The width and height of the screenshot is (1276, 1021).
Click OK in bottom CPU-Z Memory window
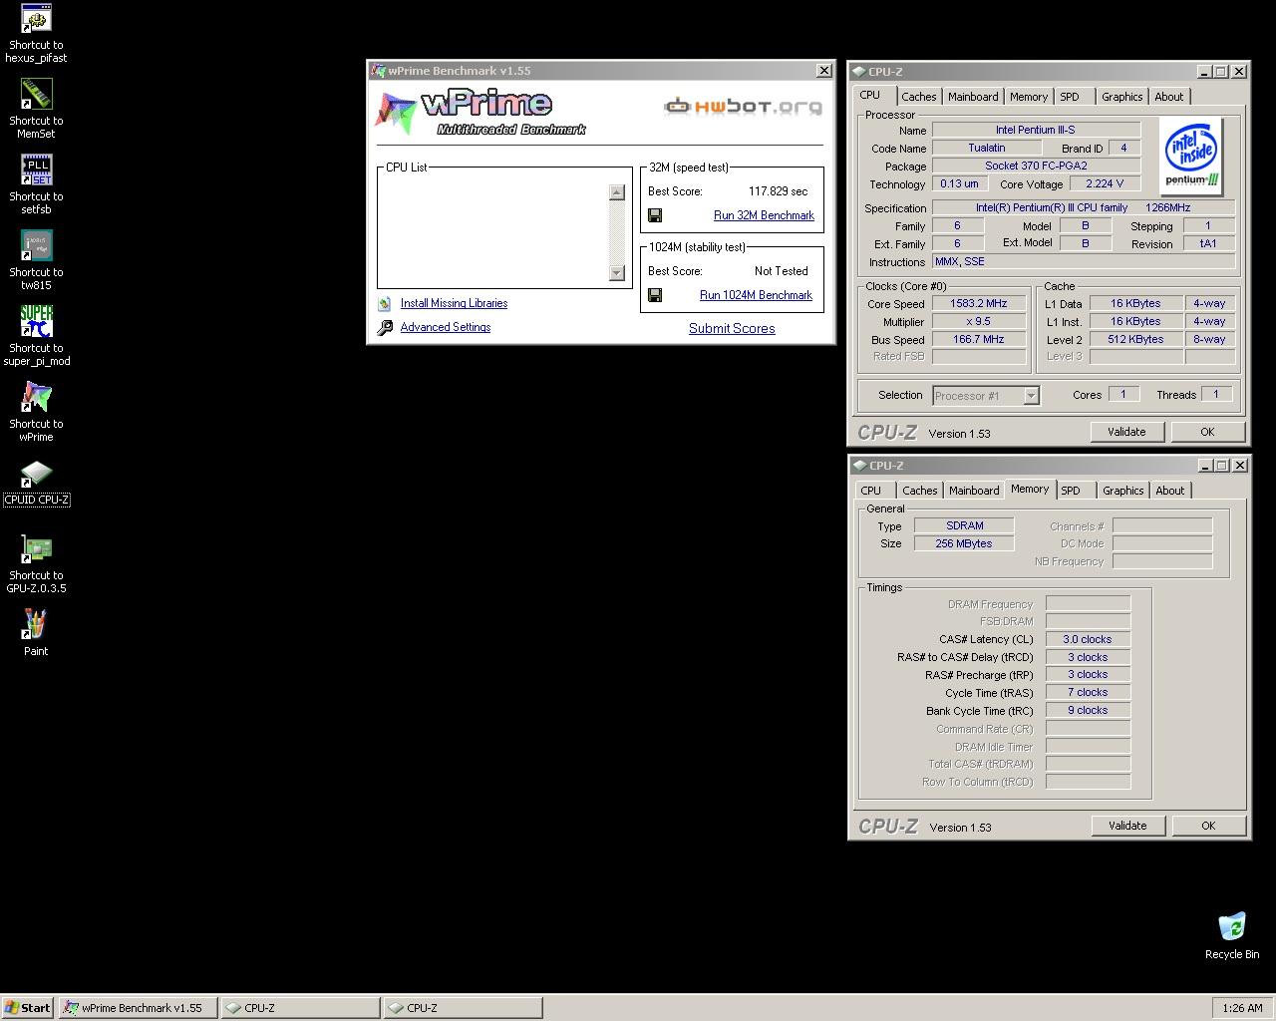tap(1208, 826)
